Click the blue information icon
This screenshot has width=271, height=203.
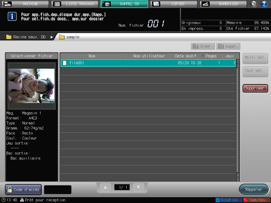click(12, 17)
